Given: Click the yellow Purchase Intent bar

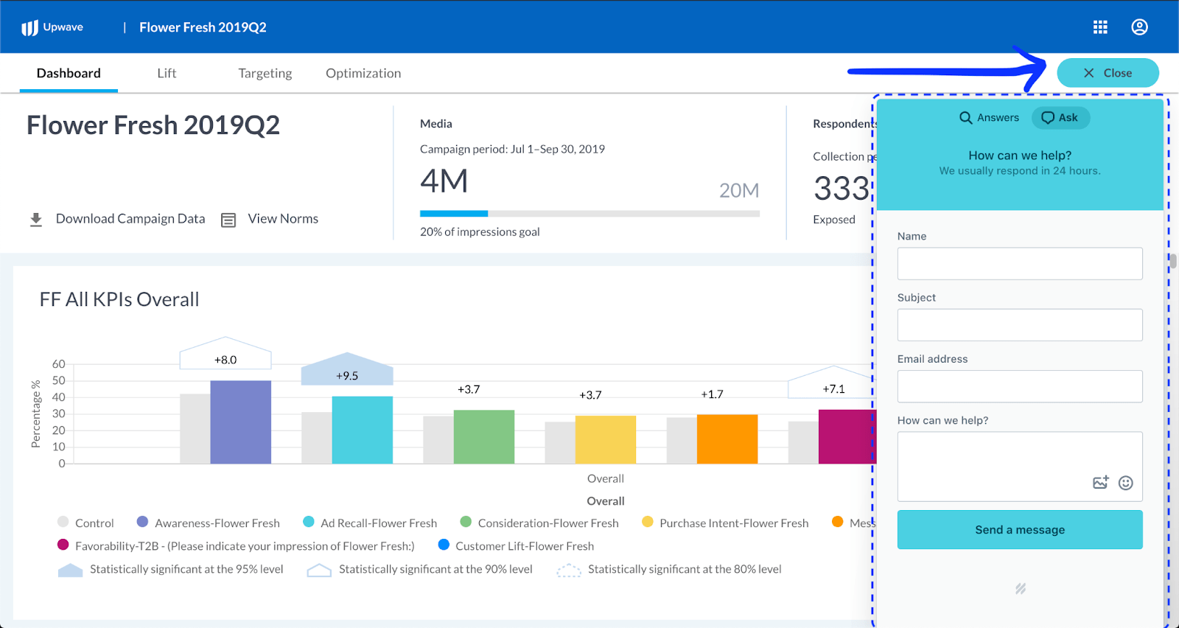Looking at the screenshot, I should click(x=606, y=439).
